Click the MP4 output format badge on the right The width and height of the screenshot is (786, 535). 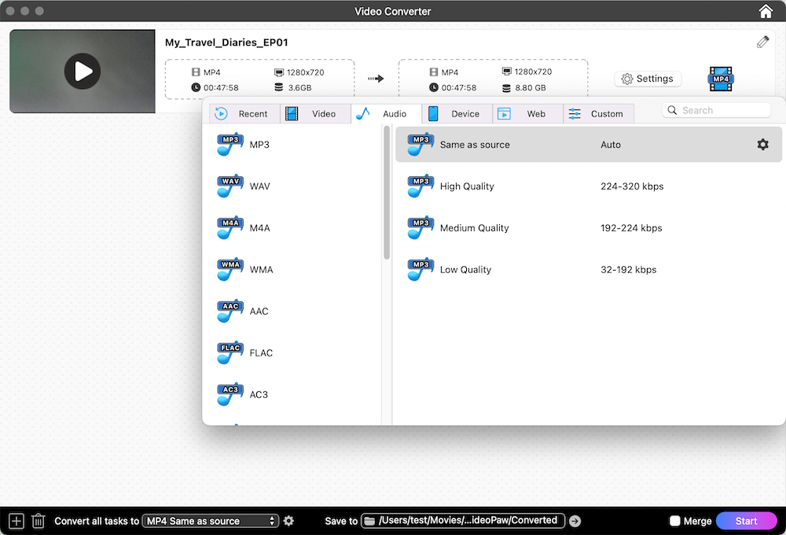tap(720, 78)
